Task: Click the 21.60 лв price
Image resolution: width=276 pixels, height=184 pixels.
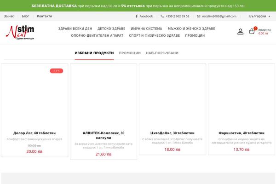Action: pos(103,155)
